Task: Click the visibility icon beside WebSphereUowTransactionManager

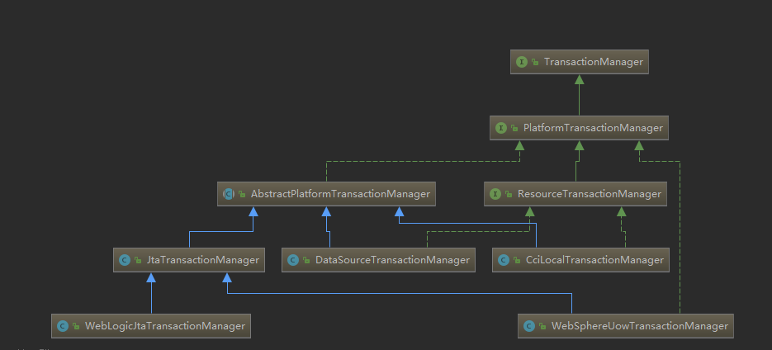Action: pos(542,326)
